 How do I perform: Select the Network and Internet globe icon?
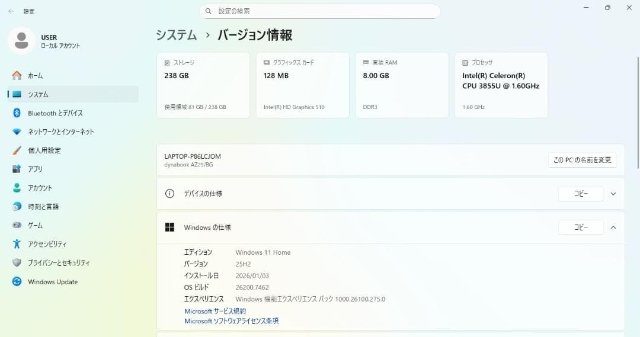click(17, 131)
